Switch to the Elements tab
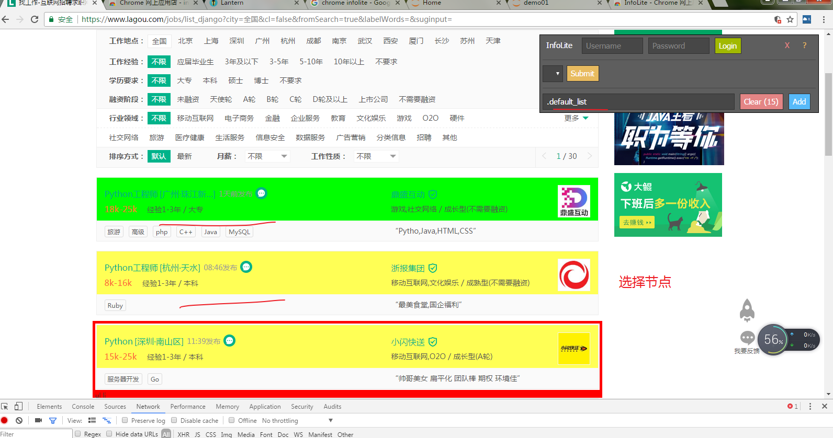The height and width of the screenshot is (438, 833). [49, 406]
